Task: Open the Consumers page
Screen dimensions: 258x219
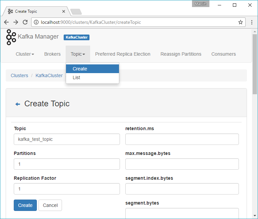Action: point(223,54)
